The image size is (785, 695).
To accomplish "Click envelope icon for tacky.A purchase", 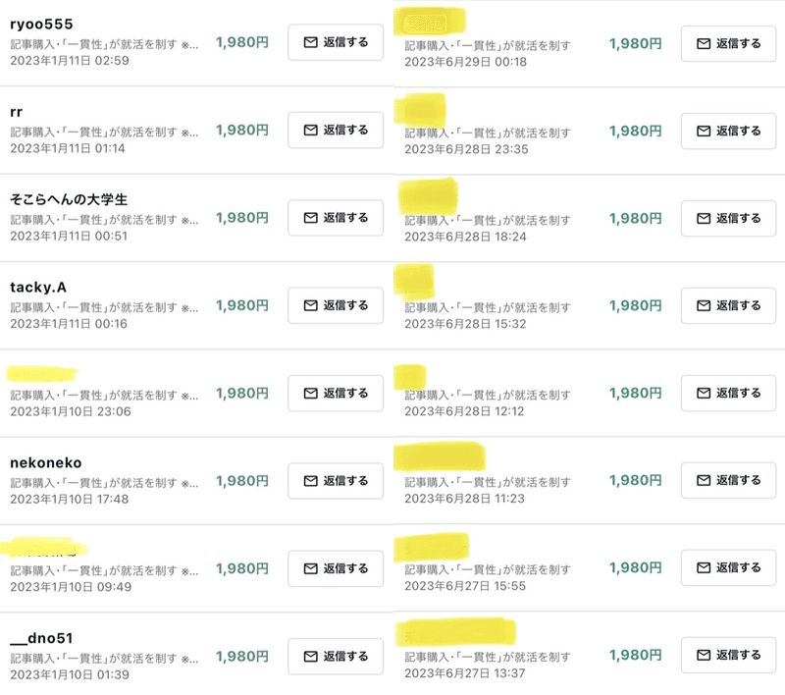I will tap(310, 305).
